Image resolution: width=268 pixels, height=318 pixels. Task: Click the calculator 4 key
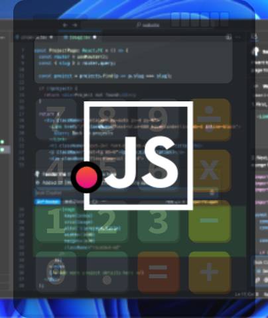tap(56, 170)
